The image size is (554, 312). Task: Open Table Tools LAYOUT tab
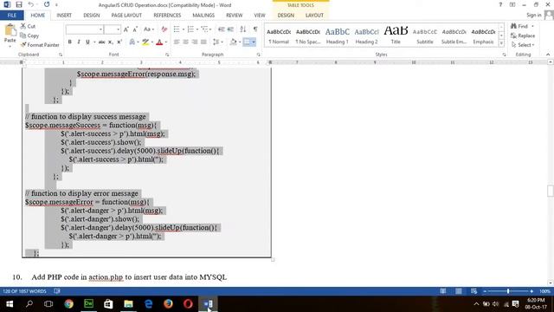click(x=314, y=16)
